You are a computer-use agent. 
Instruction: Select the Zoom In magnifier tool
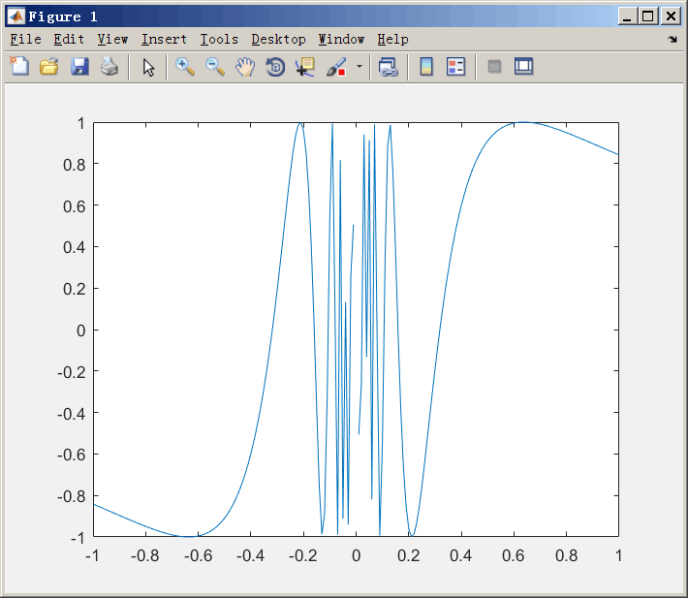pyautogui.click(x=185, y=67)
